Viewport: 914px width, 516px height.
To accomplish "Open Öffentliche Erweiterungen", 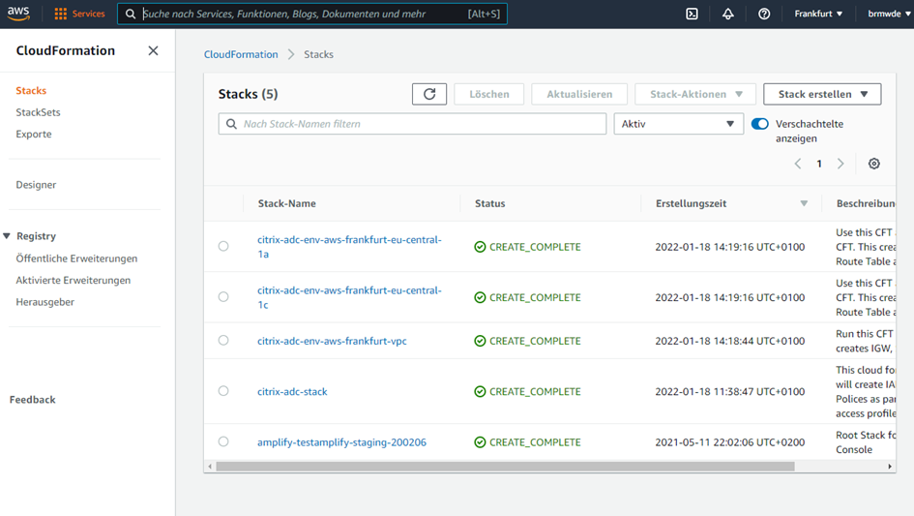I will click(x=76, y=258).
